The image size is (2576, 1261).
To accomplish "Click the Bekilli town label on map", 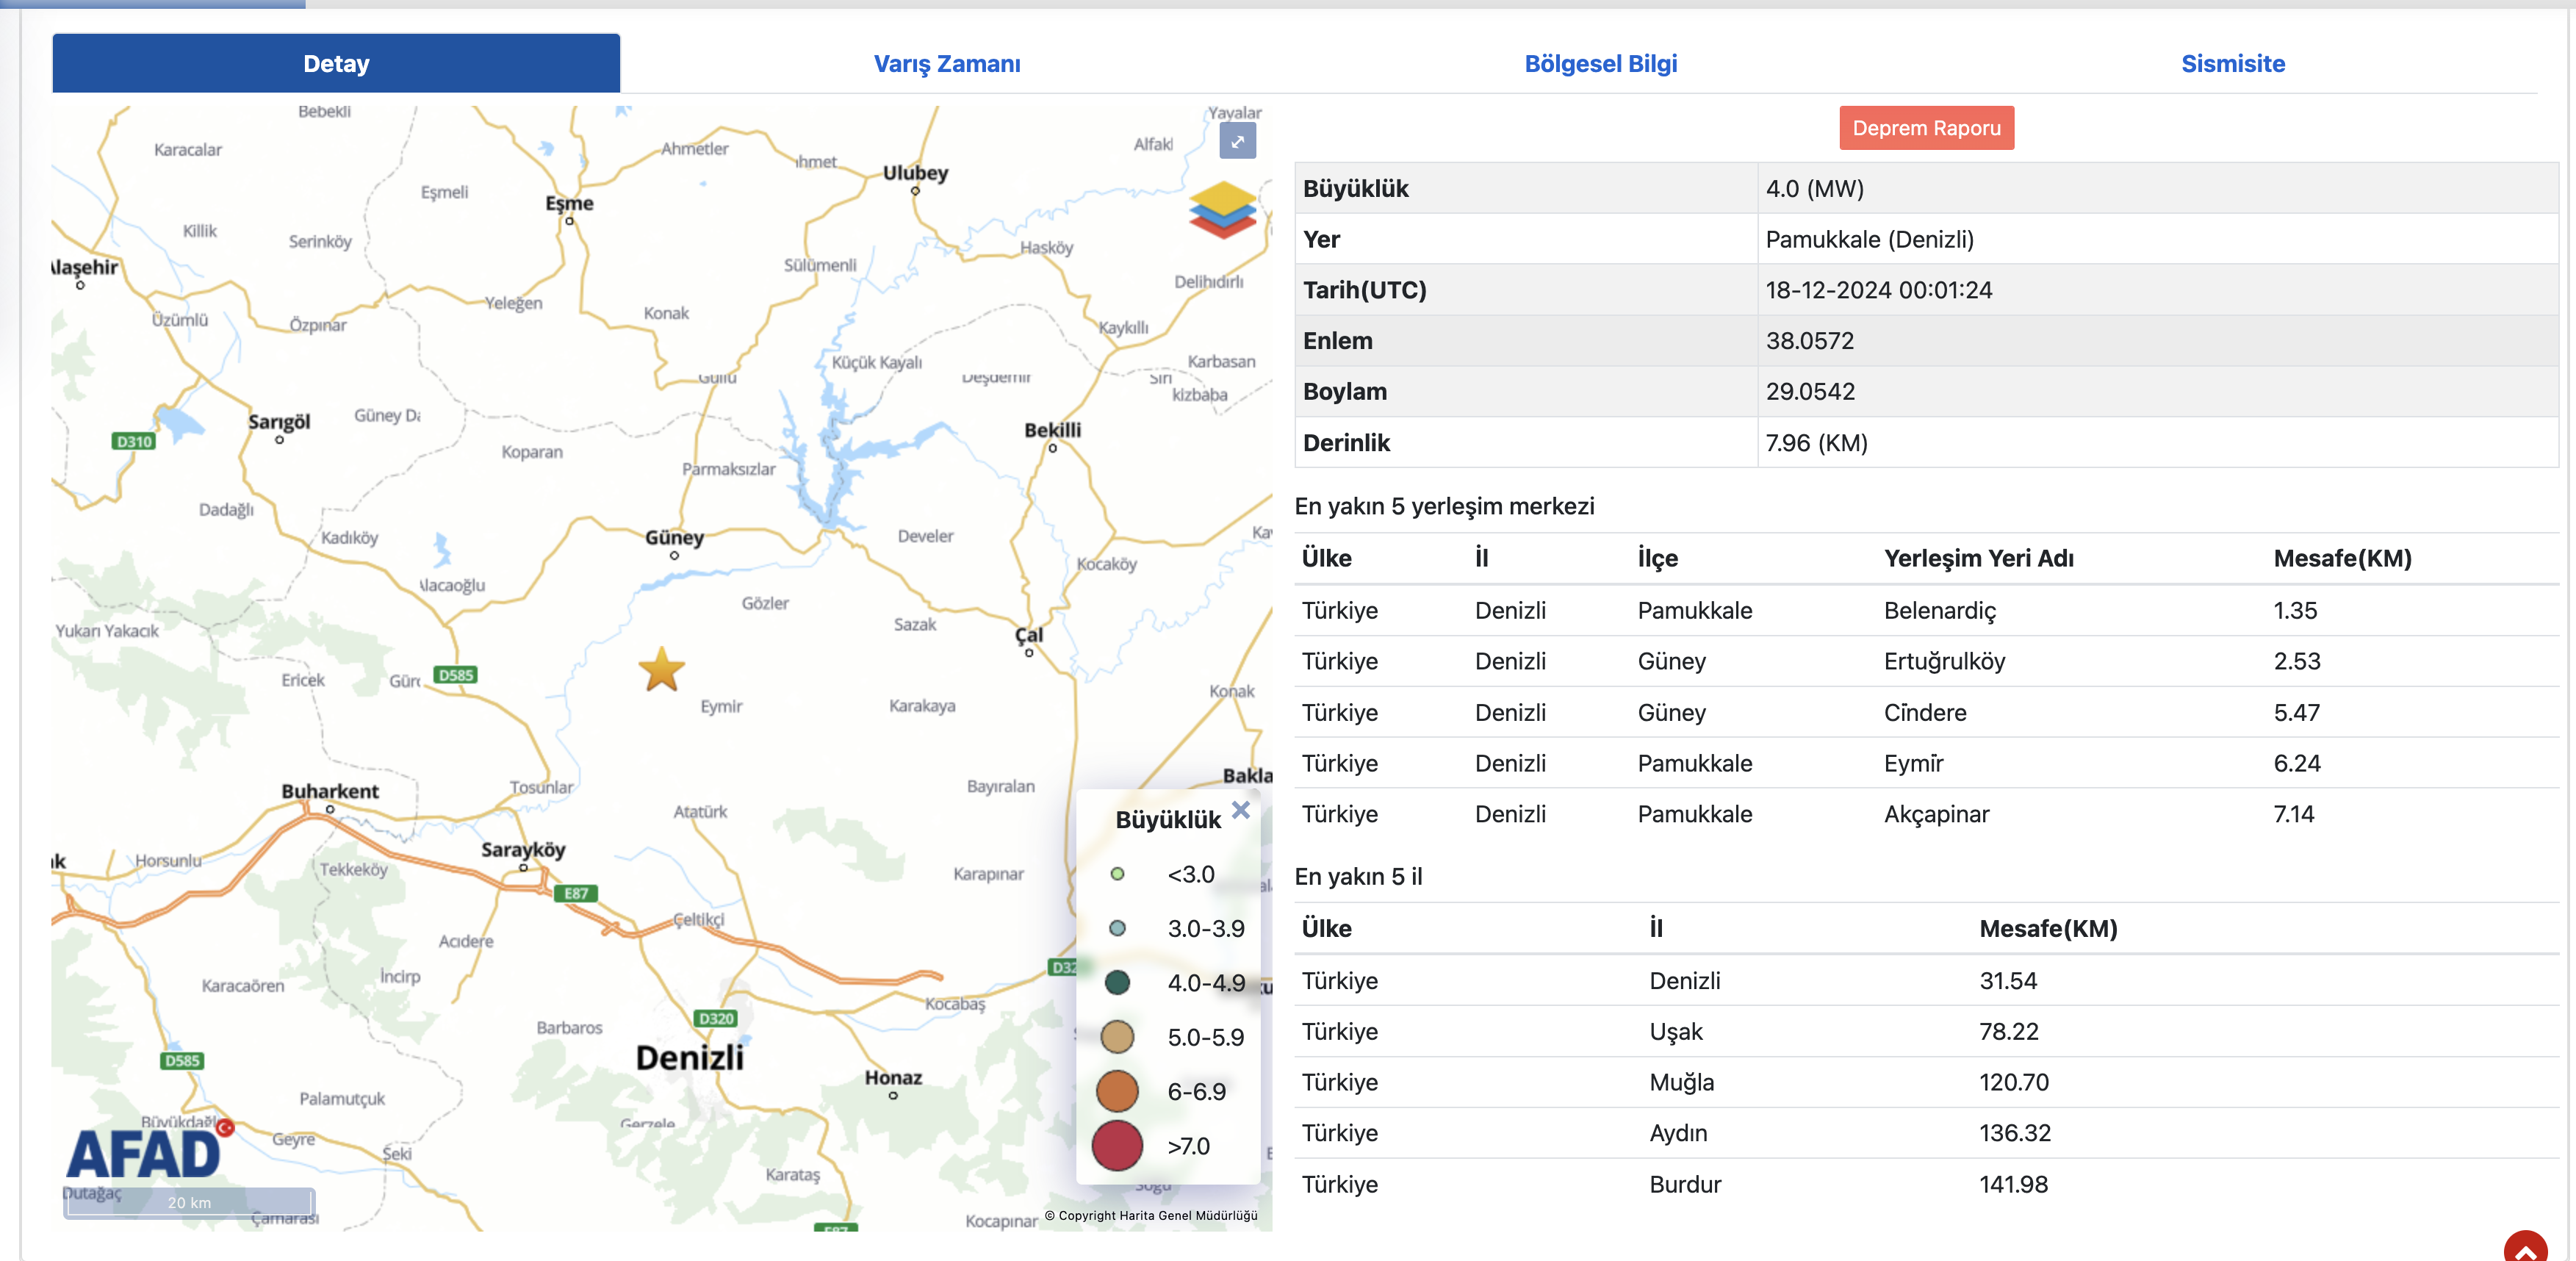I will [x=1052, y=431].
